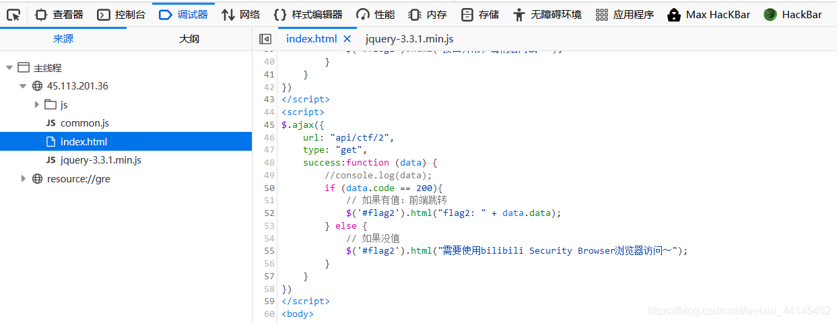Viewport: 837px width, 323px height.
Task: Click the url: "api/ctf/2" code line
Action: [x=348, y=137]
